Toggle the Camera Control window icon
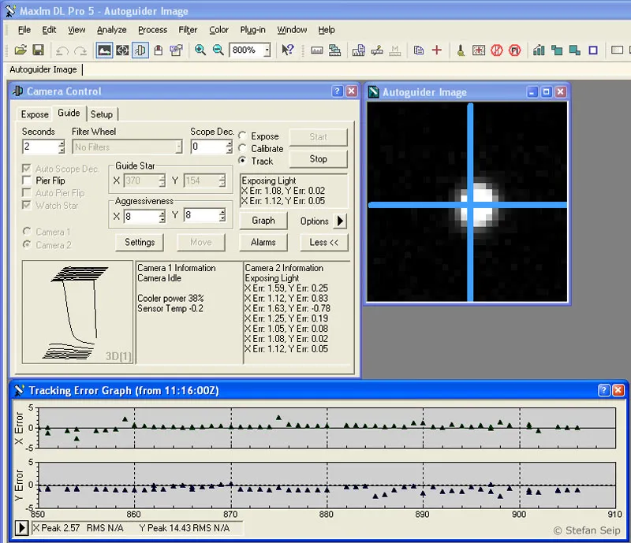This screenshot has width=631, height=543. [140, 50]
